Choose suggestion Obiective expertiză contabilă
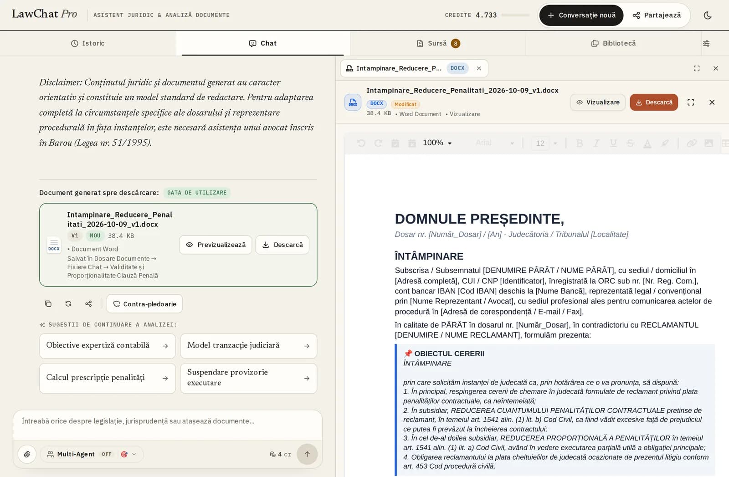This screenshot has height=477, width=729. 108,346
